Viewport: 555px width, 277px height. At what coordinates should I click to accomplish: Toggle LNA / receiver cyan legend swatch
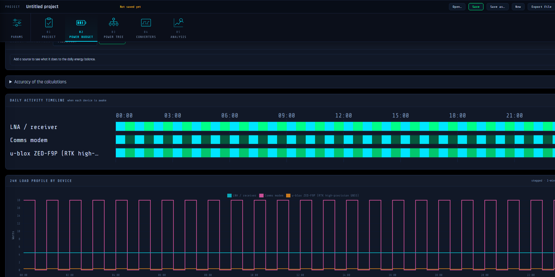pos(229,196)
